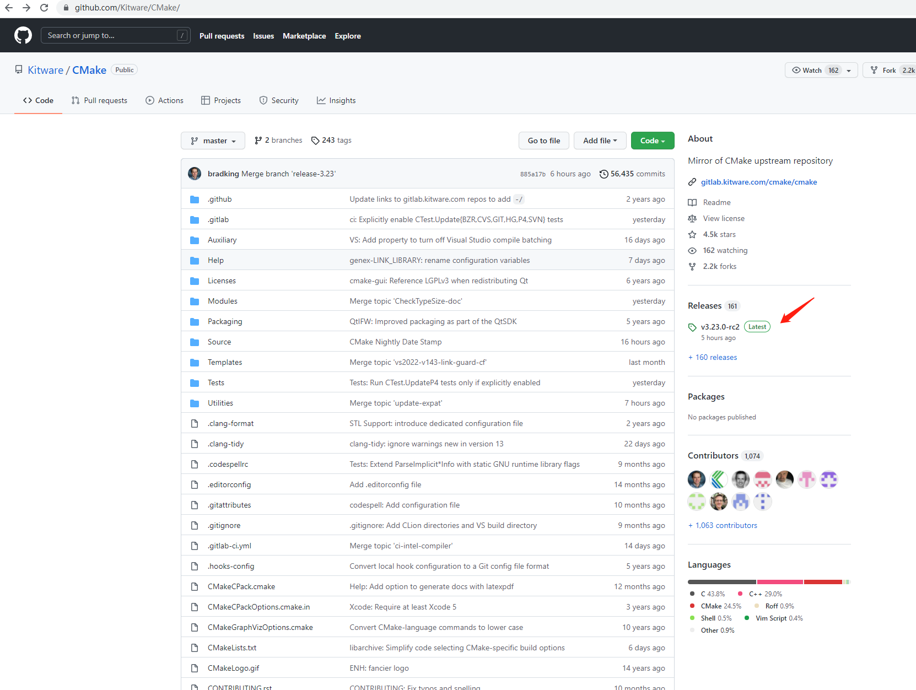Click the .clang-format file icon
916x690 pixels.
[x=195, y=424]
